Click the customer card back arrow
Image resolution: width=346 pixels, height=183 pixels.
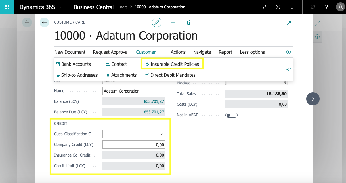pyautogui.click(x=44, y=22)
